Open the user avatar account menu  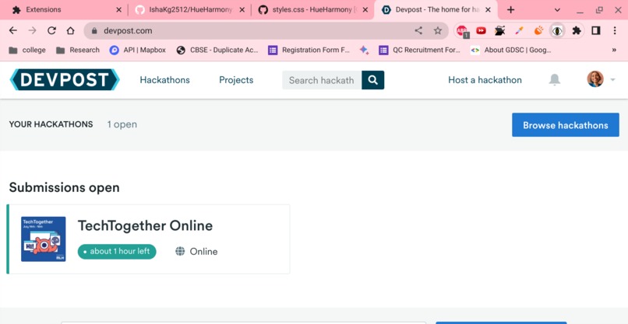(x=601, y=79)
